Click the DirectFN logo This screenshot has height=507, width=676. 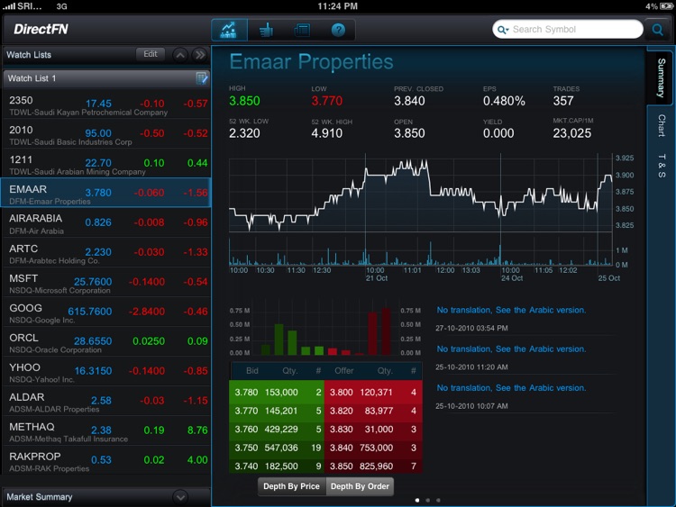point(41,30)
